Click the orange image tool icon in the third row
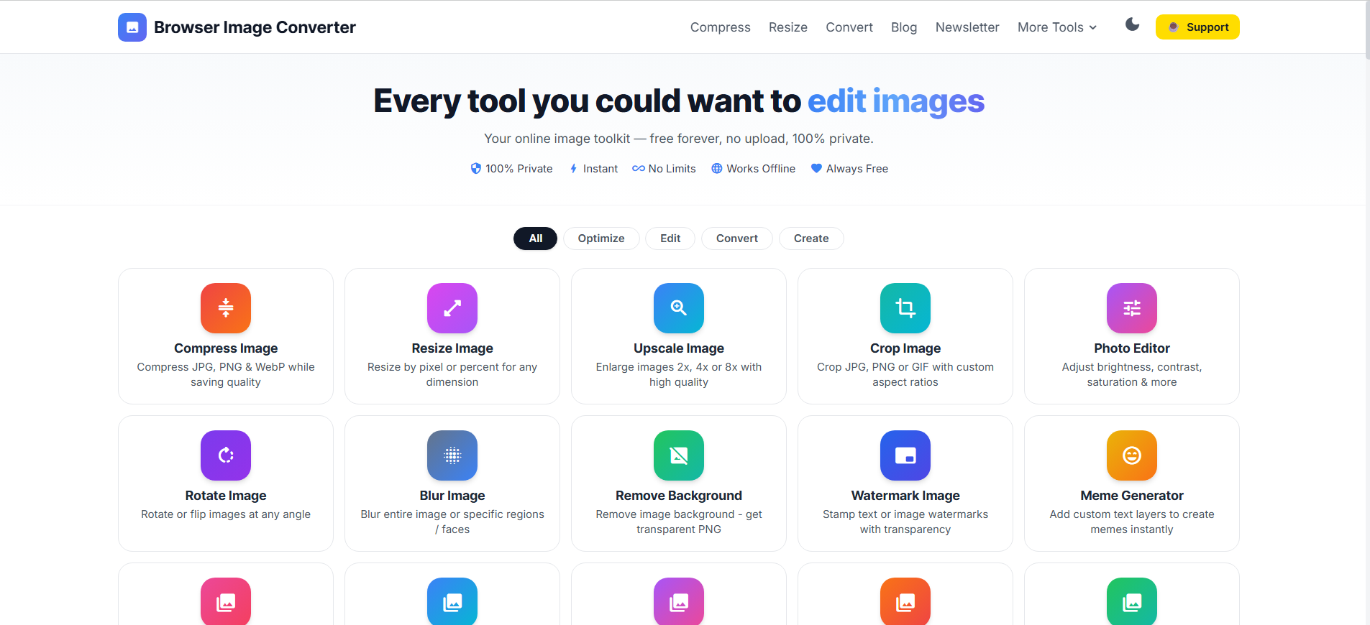The width and height of the screenshot is (1370, 625). 905,601
